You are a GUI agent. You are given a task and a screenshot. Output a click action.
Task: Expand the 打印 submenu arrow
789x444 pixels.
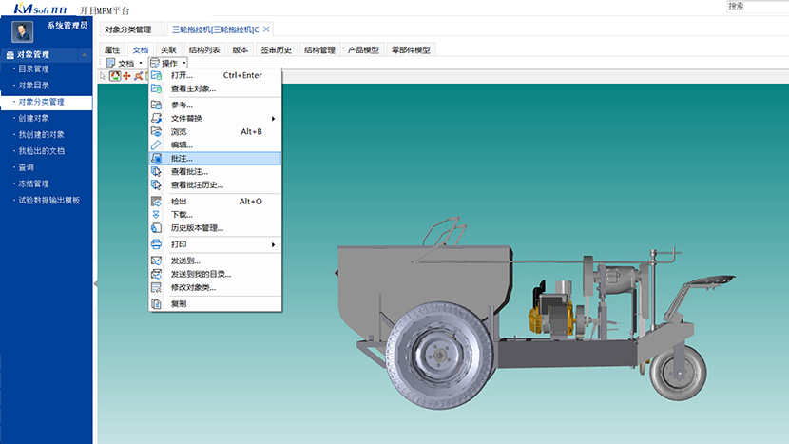click(273, 245)
